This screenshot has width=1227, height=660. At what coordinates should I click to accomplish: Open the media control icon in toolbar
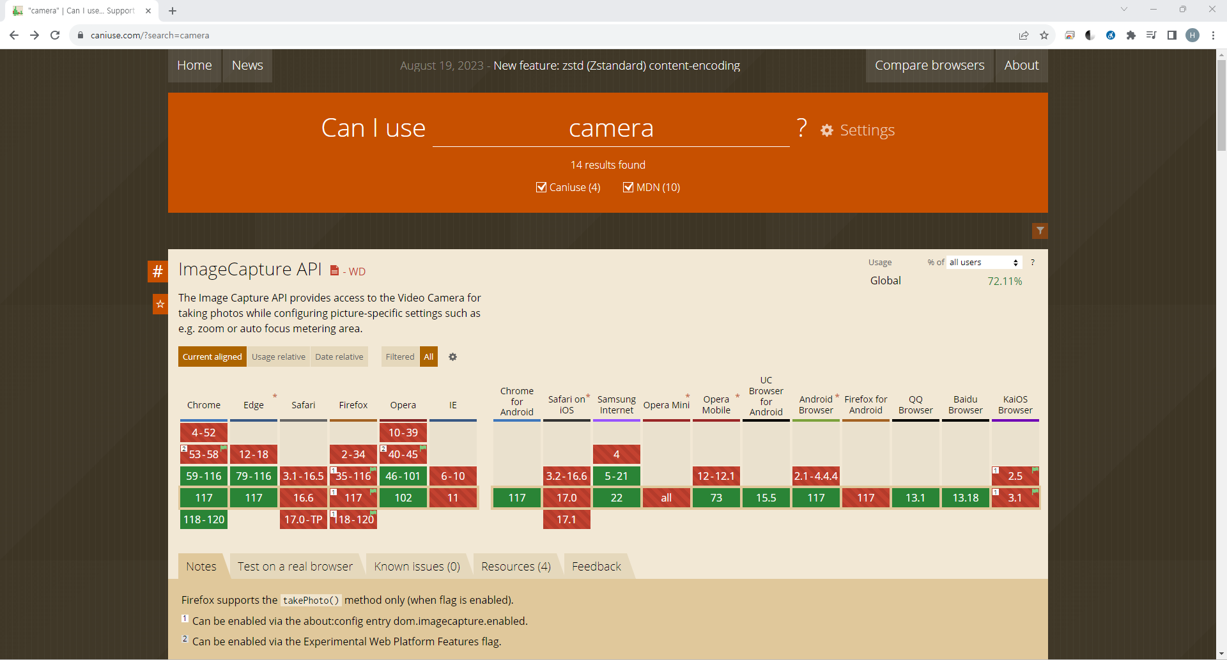coord(1152,35)
